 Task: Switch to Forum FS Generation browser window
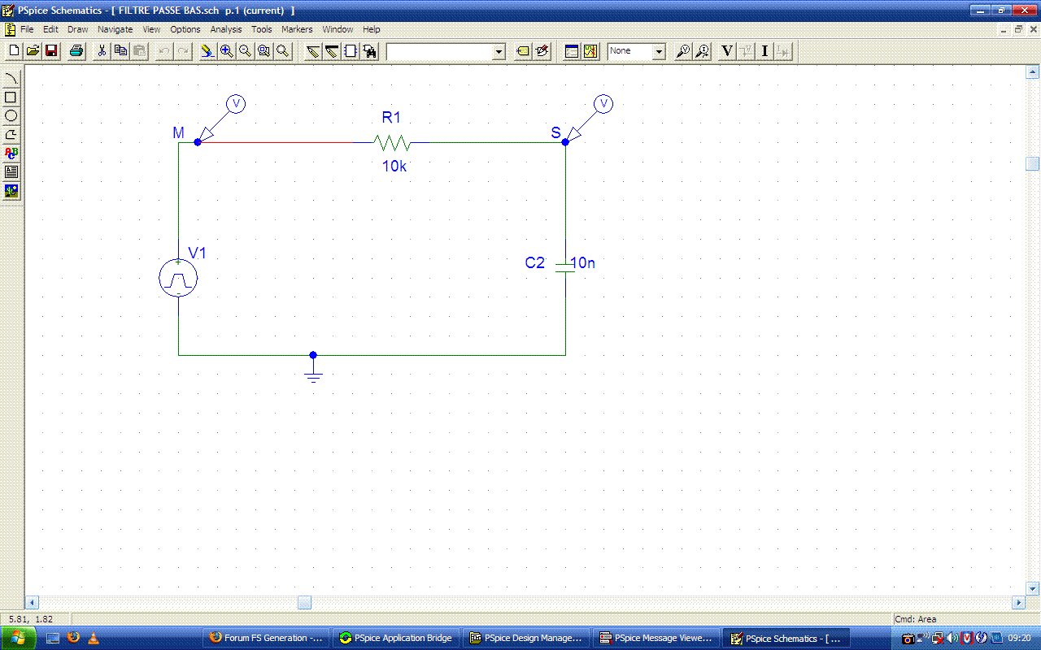coord(266,638)
